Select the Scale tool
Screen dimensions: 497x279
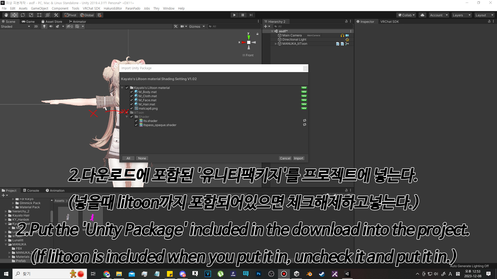(x=31, y=15)
